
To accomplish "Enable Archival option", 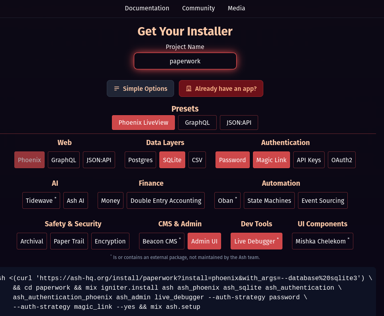I will [32, 241].
